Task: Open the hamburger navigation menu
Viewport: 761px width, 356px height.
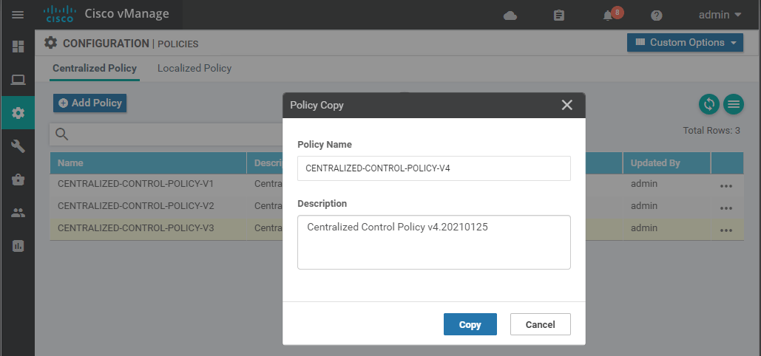Action: click(x=18, y=15)
